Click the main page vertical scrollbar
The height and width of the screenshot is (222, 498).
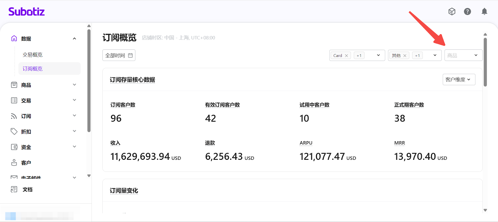tap(485, 62)
